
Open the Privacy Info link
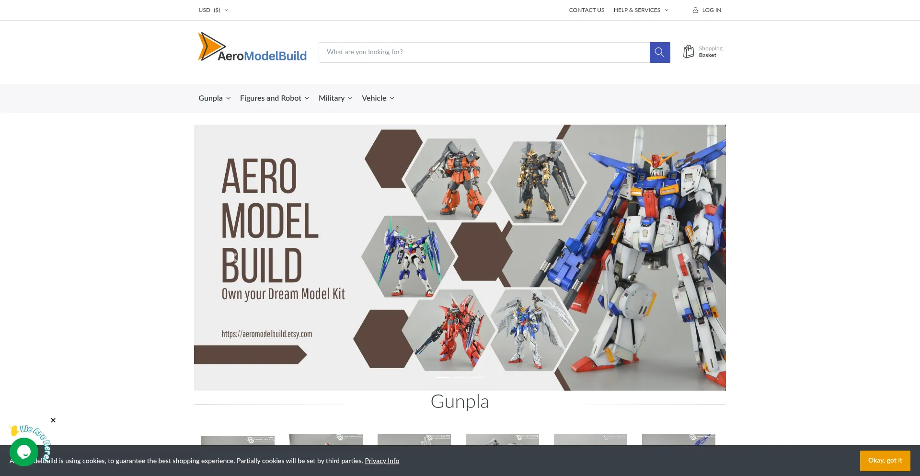(382, 460)
